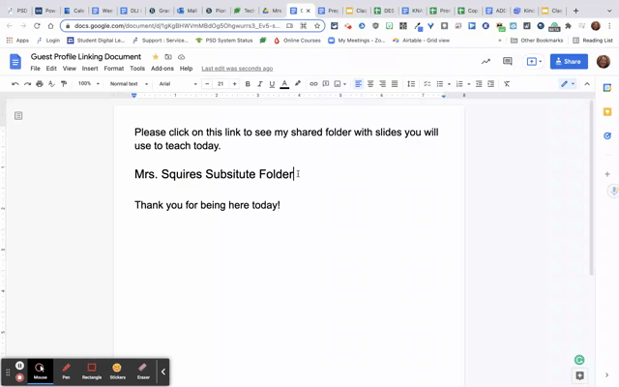Open the highlight color tool
This screenshot has height=387, width=619.
click(298, 84)
